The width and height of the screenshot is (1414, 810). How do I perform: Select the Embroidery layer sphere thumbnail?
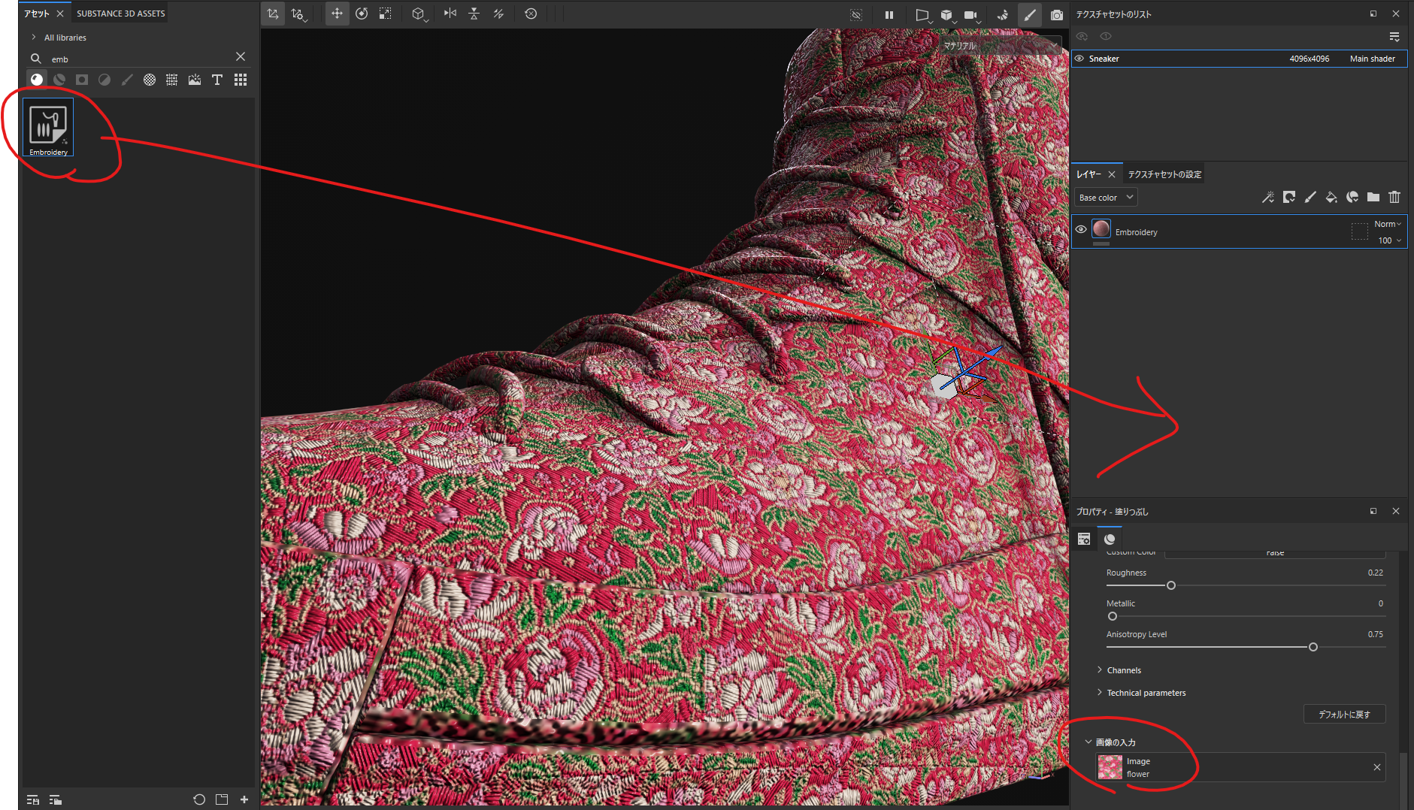(x=1101, y=228)
